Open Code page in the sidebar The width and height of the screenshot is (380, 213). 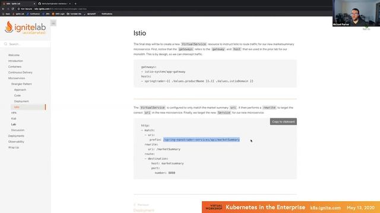[17, 95]
